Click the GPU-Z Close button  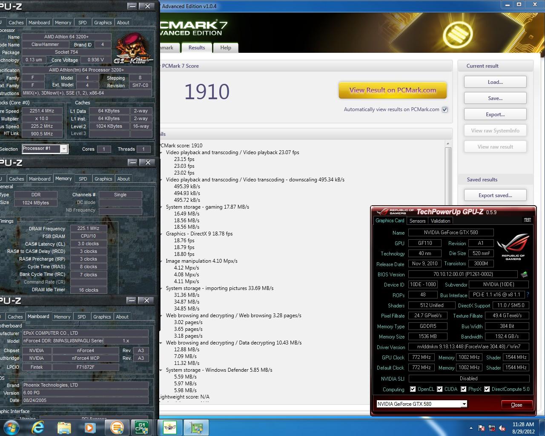click(516, 404)
